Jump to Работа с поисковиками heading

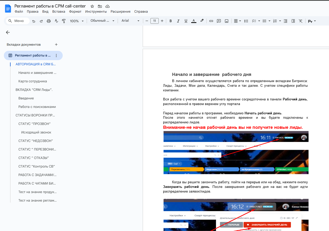pos(37,107)
